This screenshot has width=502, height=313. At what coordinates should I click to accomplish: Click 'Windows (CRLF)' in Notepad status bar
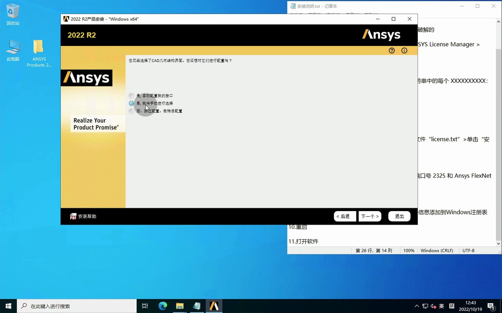point(437,250)
